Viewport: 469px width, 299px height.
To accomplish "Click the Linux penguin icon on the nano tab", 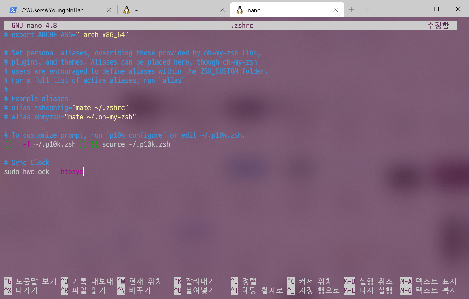I will coord(240,10).
